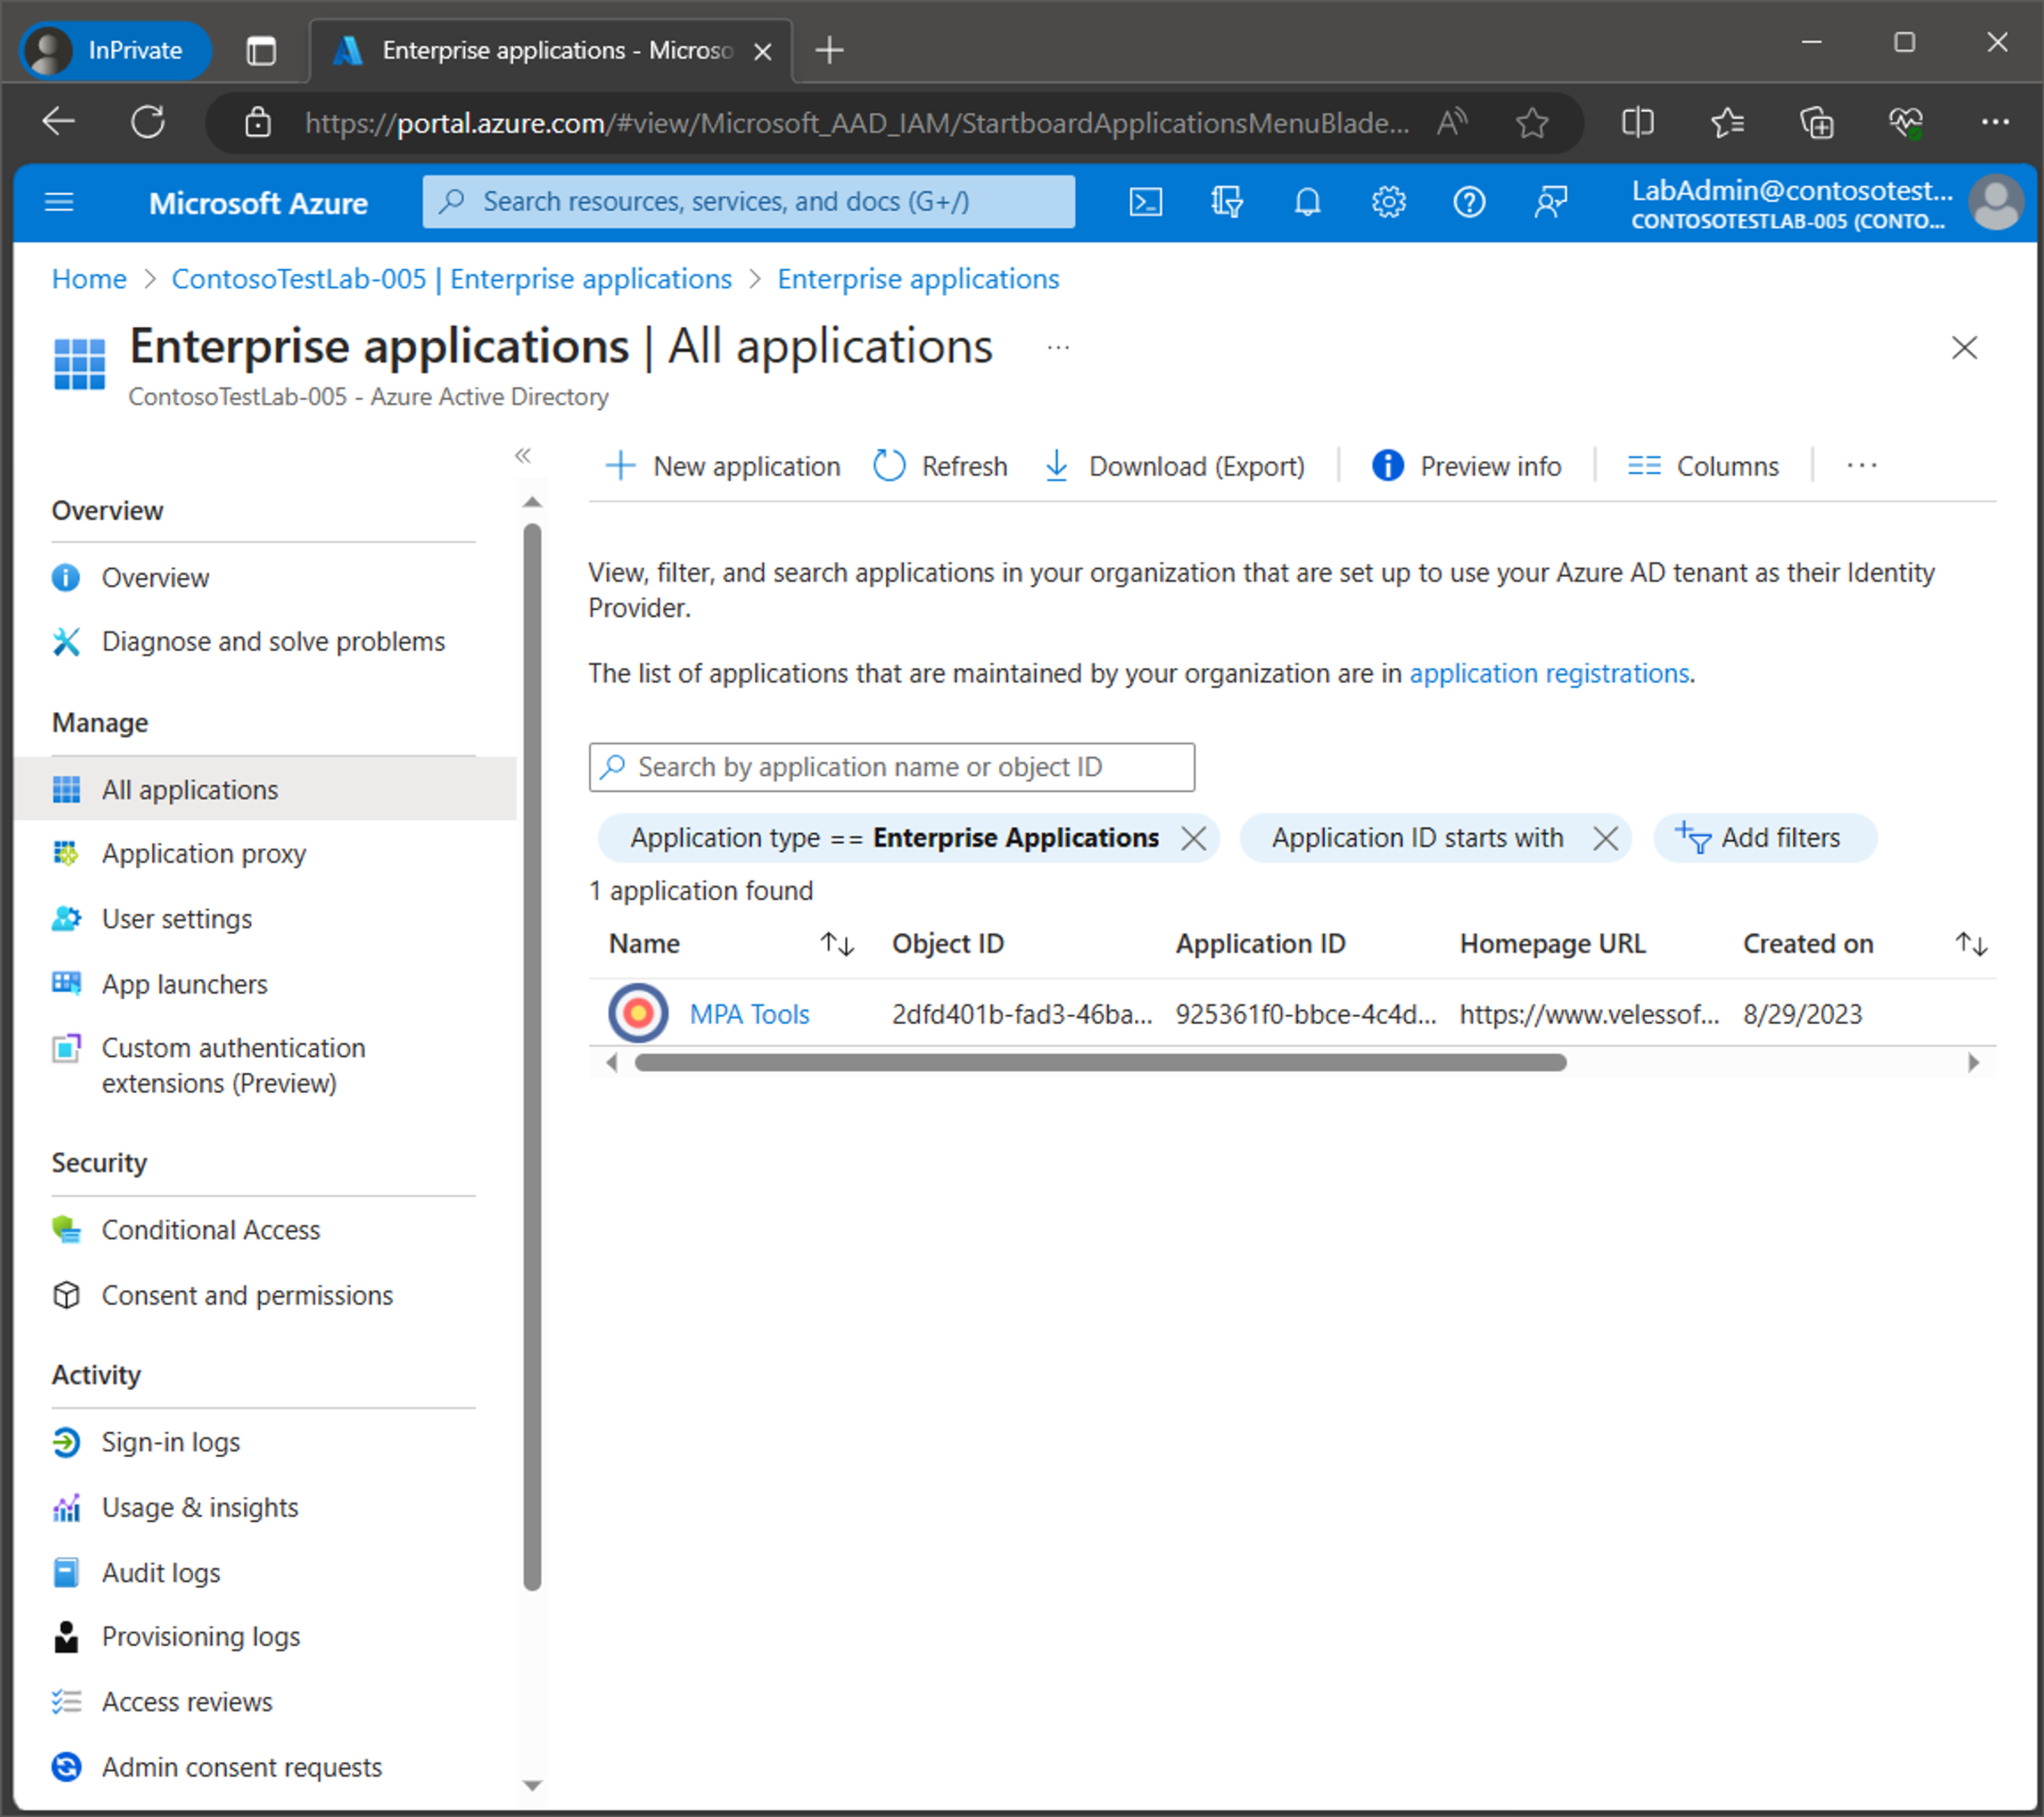2044x1817 pixels.
Task: Open the browser Favorites list icon
Action: point(1727,123)
